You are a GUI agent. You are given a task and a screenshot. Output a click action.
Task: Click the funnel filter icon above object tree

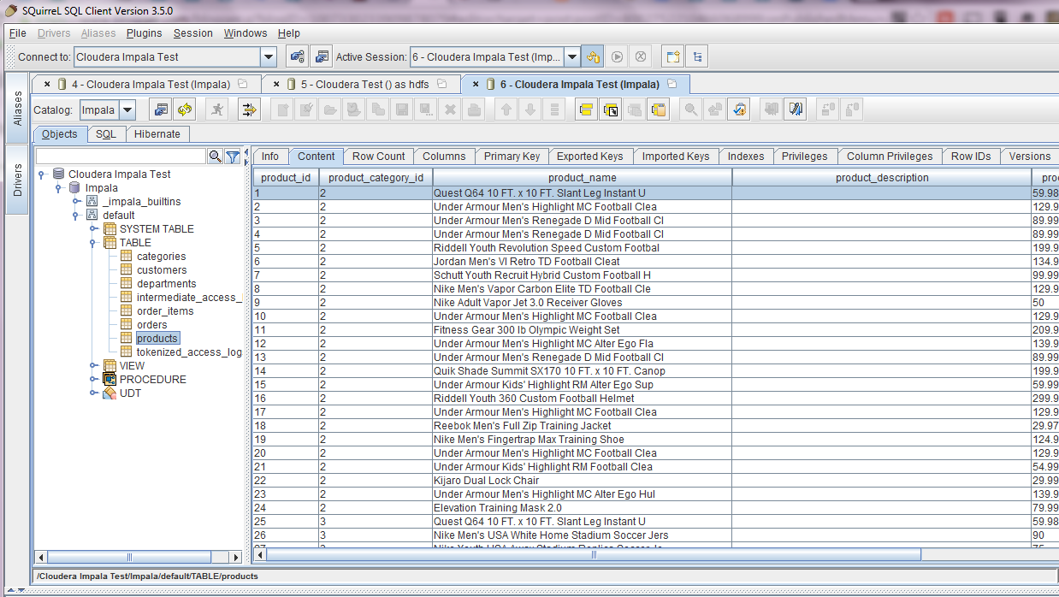coord(232,157)
